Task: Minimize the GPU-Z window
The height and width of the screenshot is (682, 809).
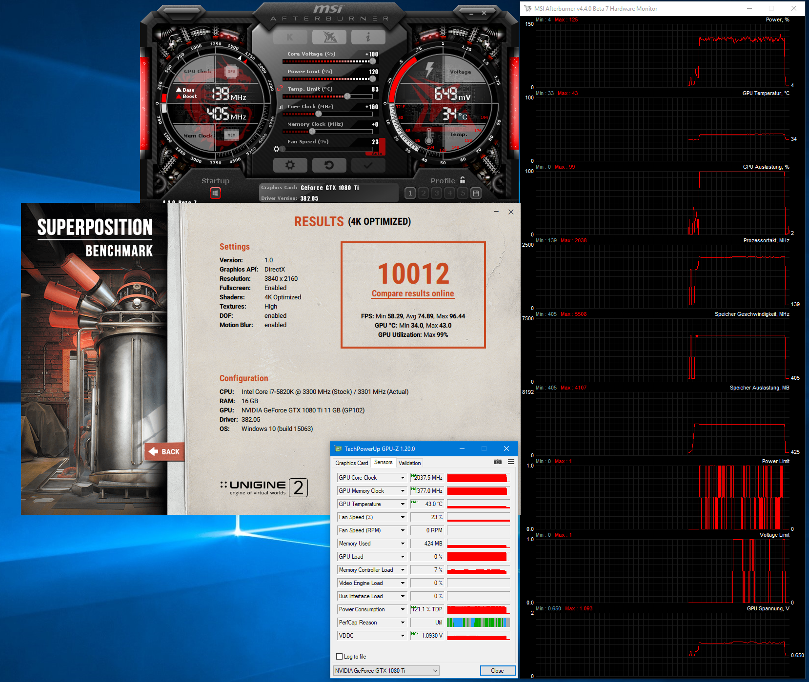Action: point(462,448)
